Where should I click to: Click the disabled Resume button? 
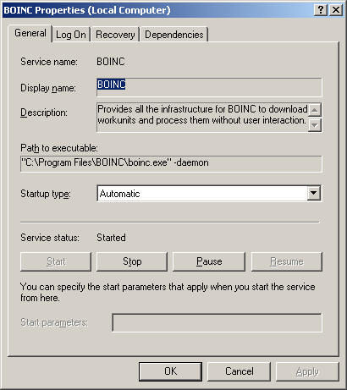coord(287,261)
